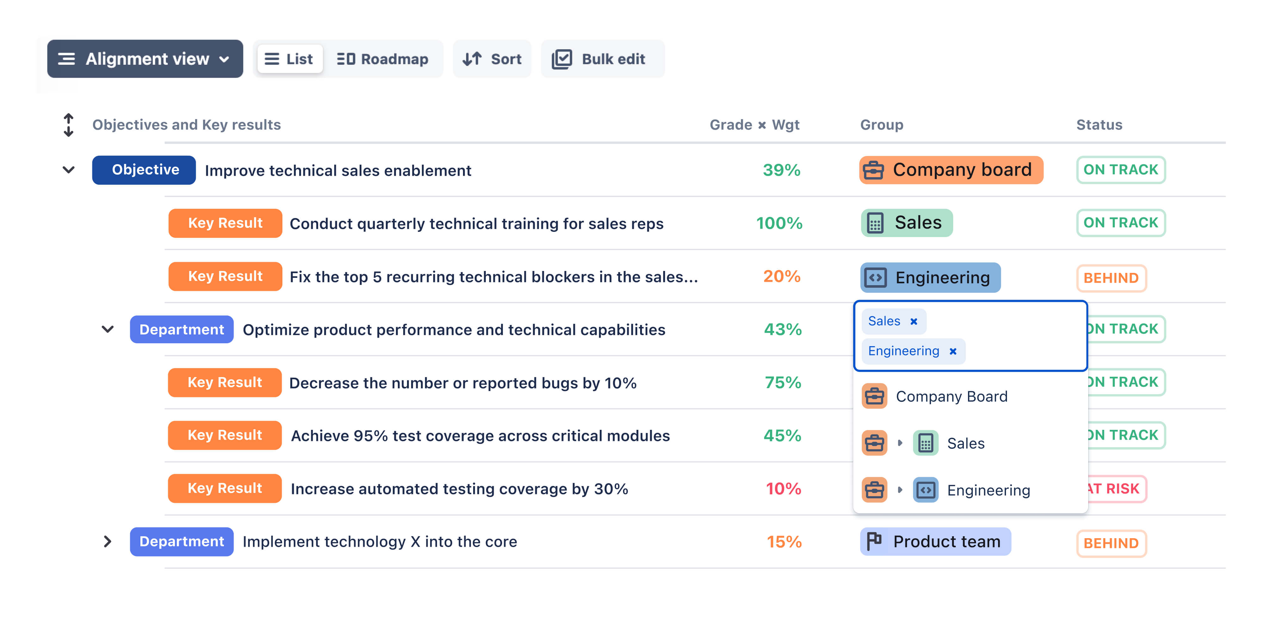Viewport: 1265px width, 619px height.
Task: Remove the Sales tag from group selector
Action: [x=913, y=321]
